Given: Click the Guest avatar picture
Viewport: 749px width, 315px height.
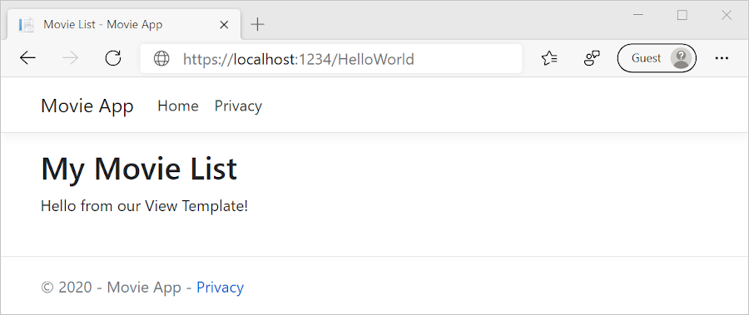Looking at the screenshot, I should (681, 58).
